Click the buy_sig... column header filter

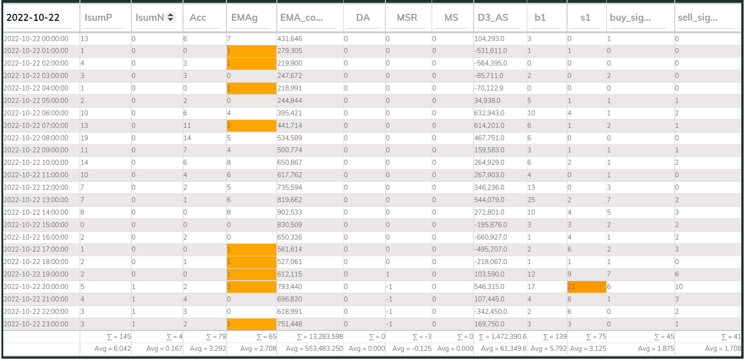pyautogui.click(x=638, y=18)
